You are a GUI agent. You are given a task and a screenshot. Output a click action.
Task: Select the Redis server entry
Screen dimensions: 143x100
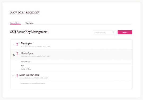pos(23,66)
